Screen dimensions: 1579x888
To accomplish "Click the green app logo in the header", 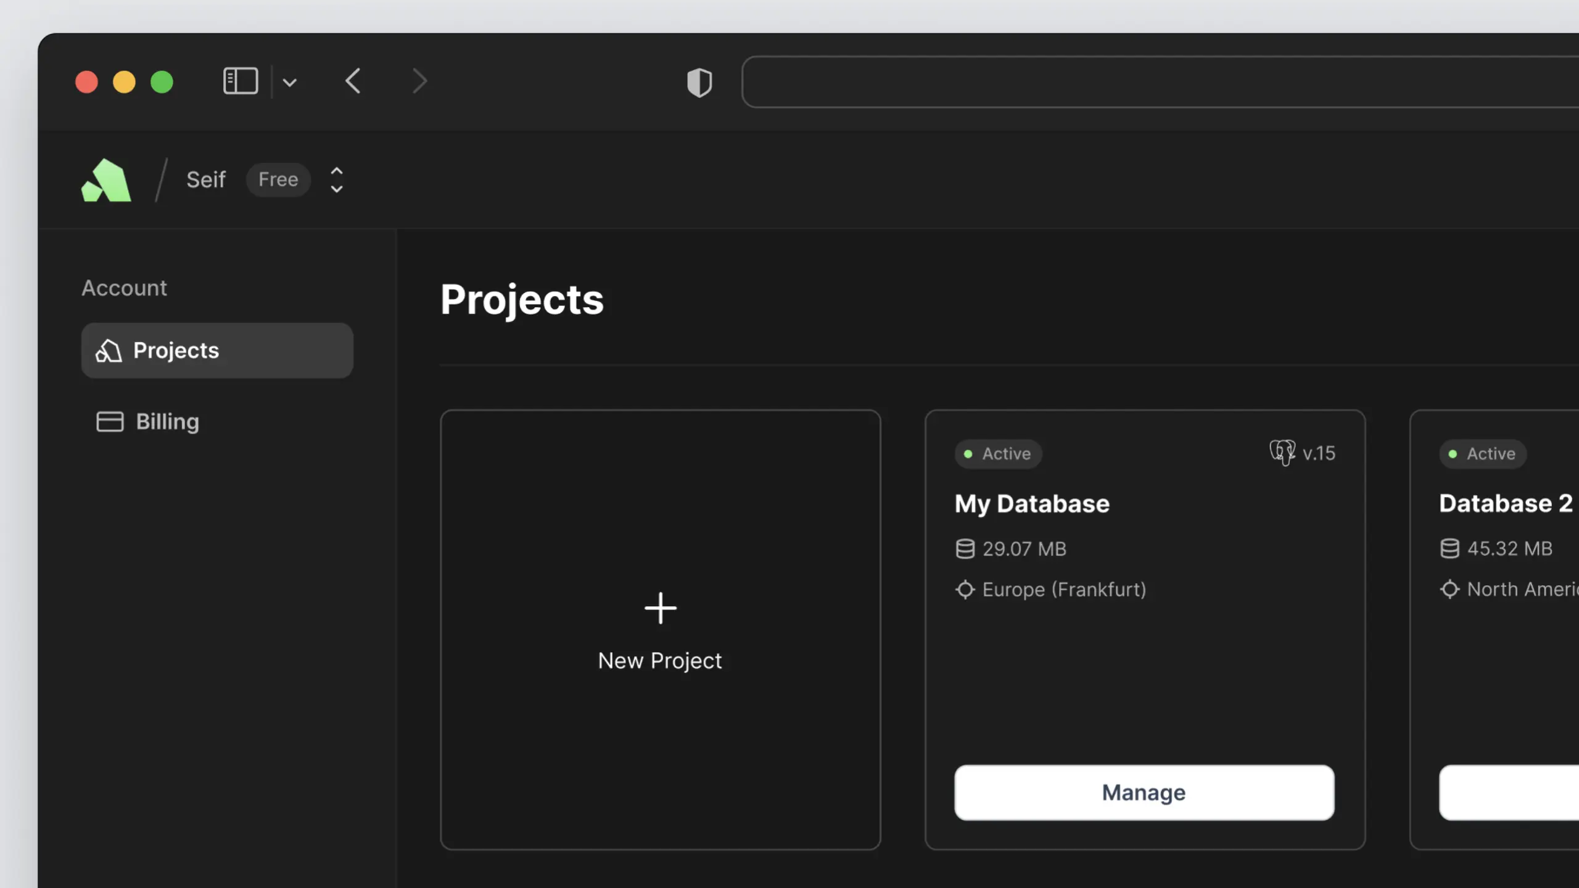I will click(106, 180).
